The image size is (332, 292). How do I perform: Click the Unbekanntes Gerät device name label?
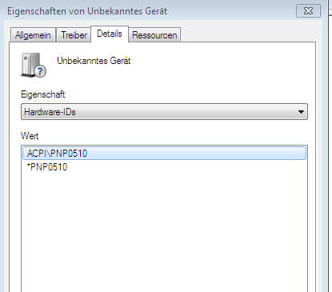click(94, 61)
